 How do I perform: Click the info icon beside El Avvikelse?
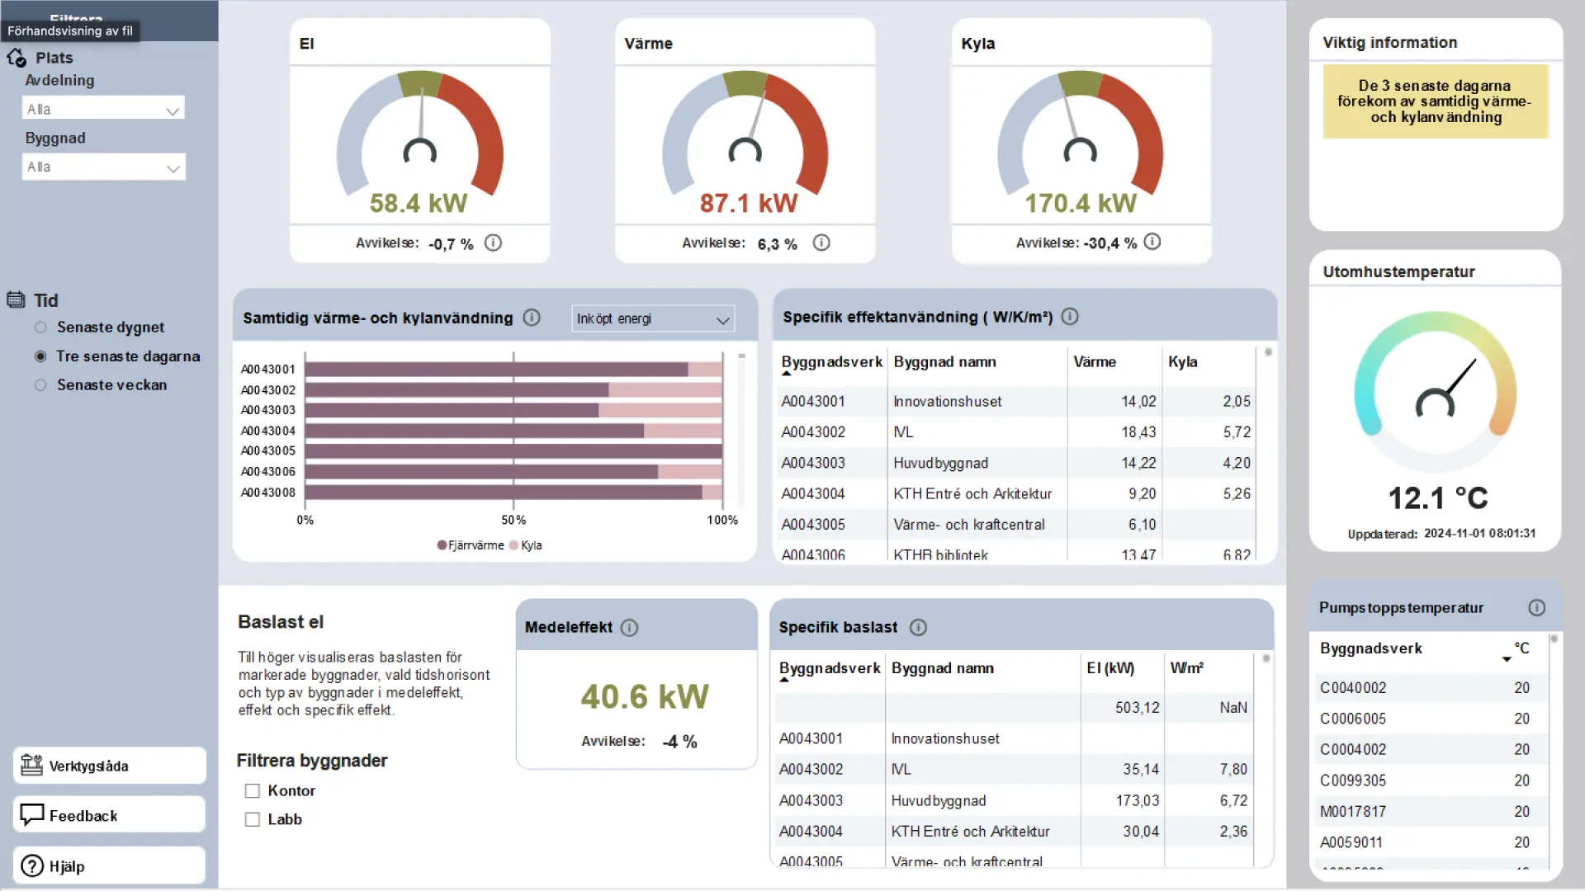point(493,243)
